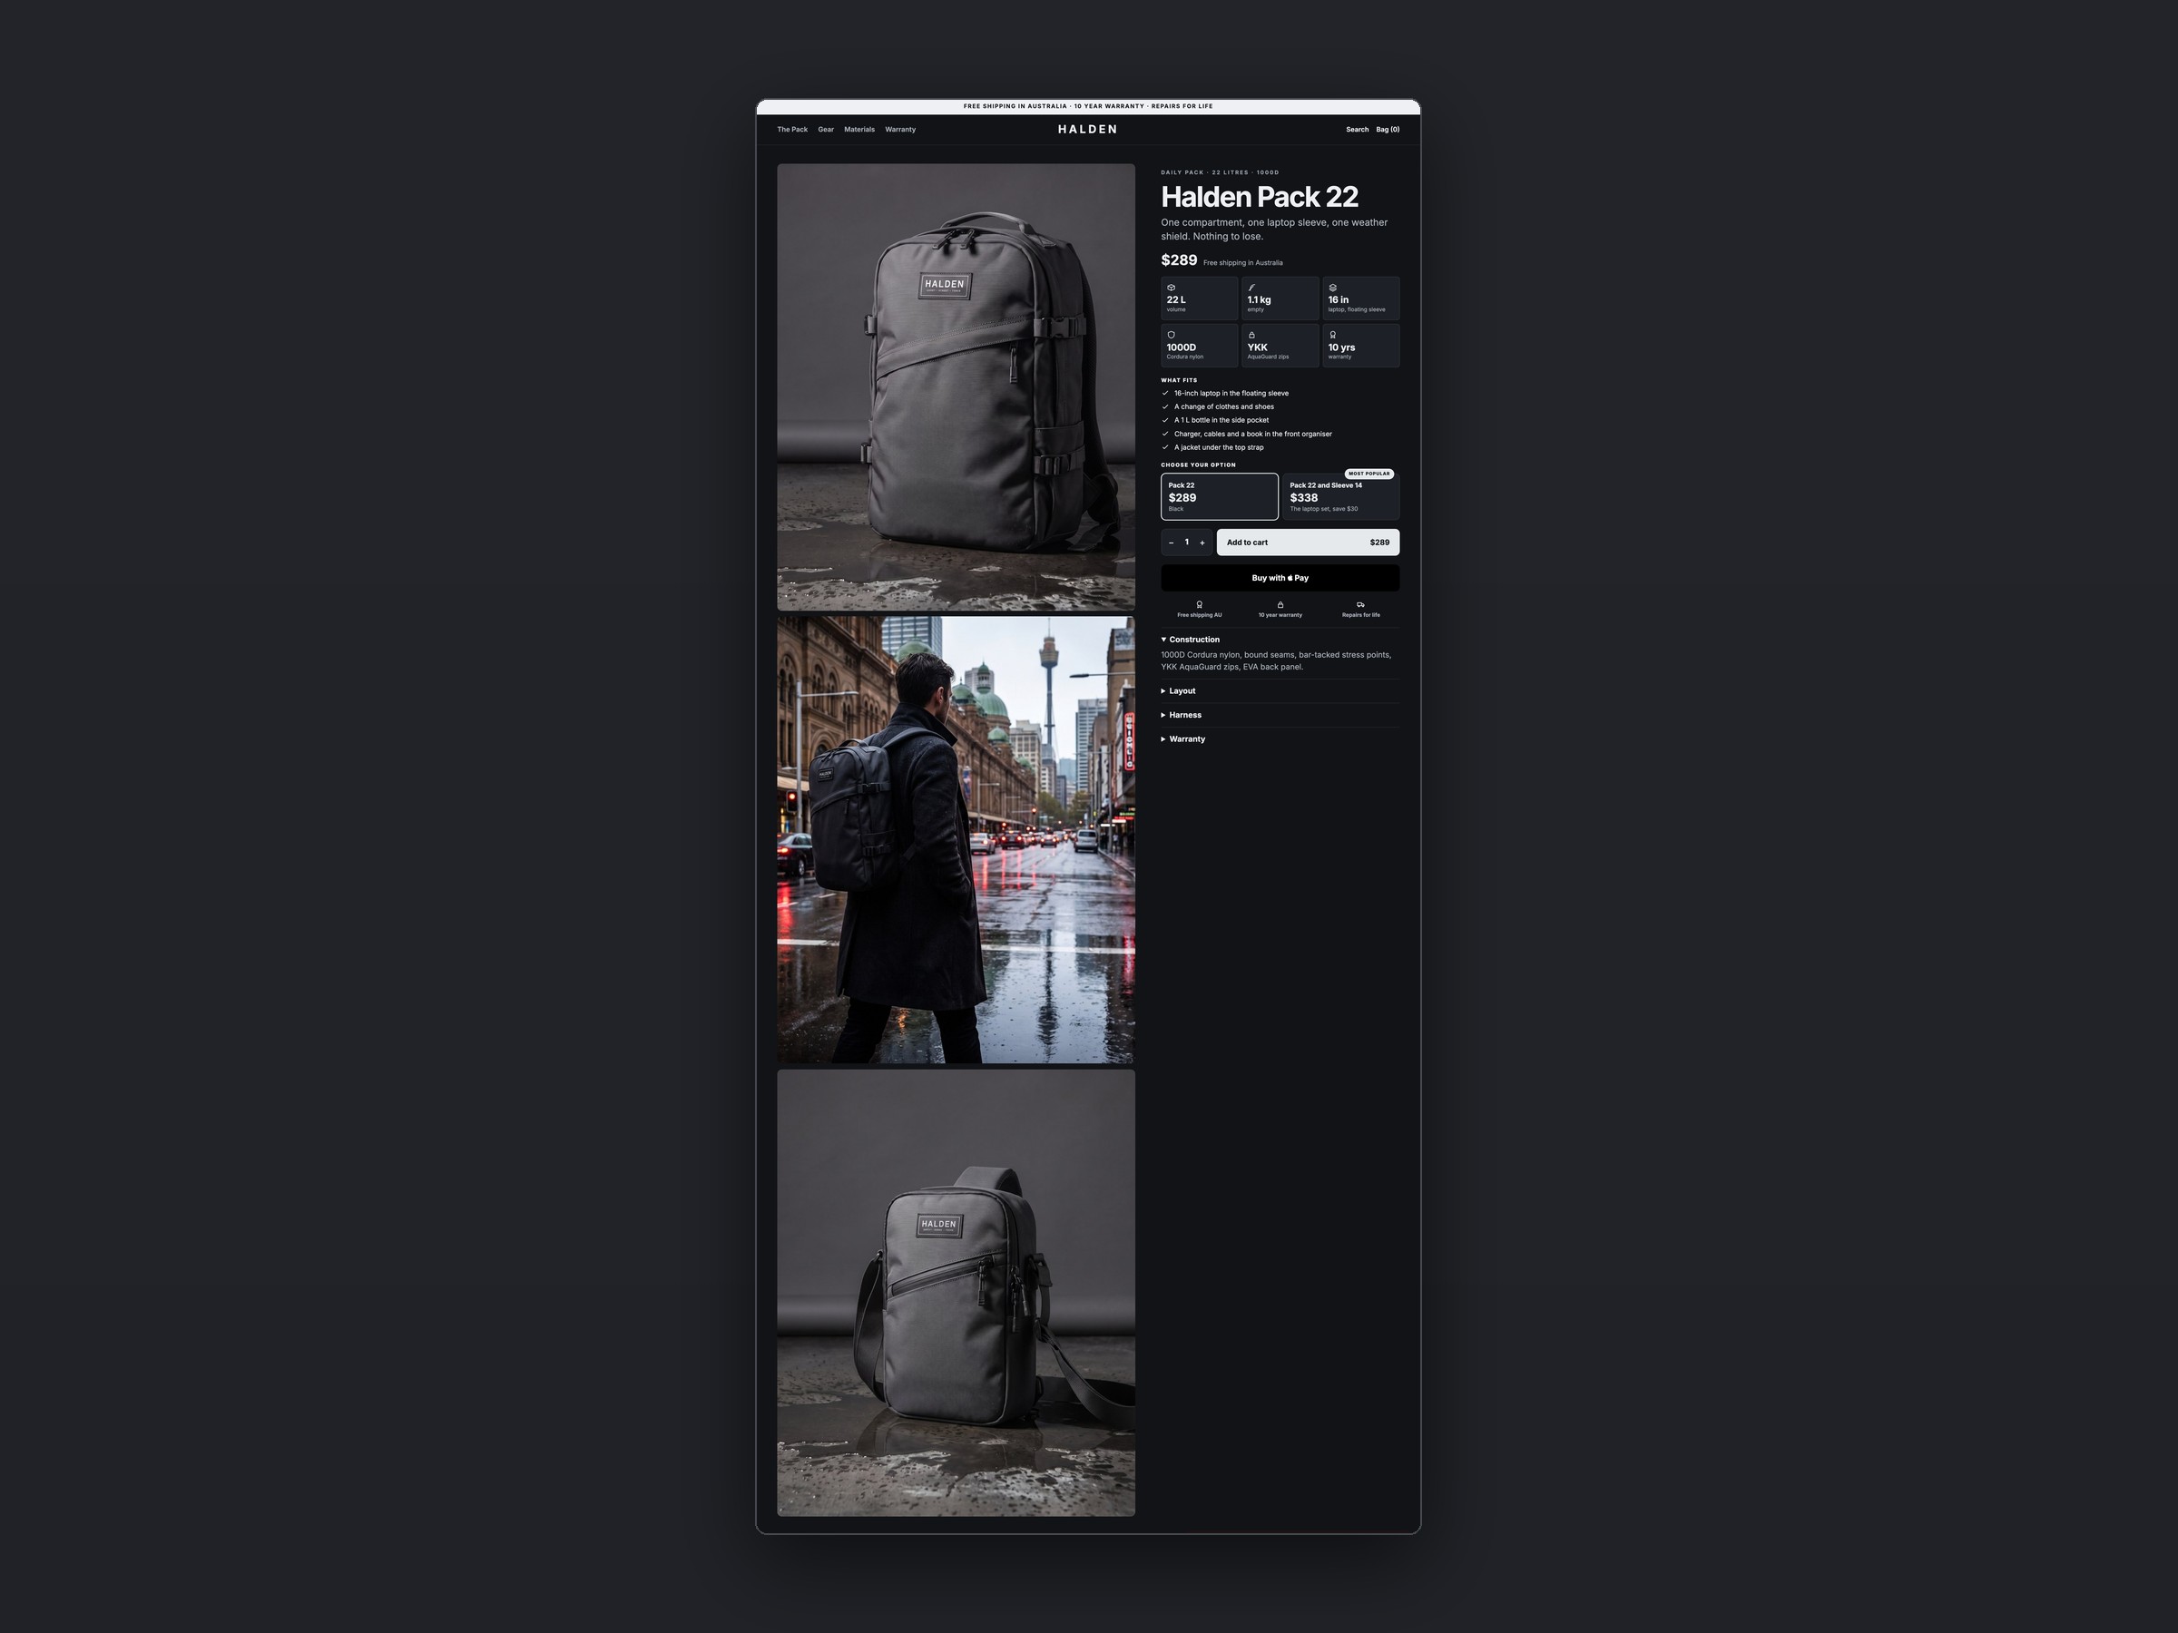The width and height of the screenshot is (2178, 1633).
Task: Click the top announcement banner text
Action: pos(1088,106)
